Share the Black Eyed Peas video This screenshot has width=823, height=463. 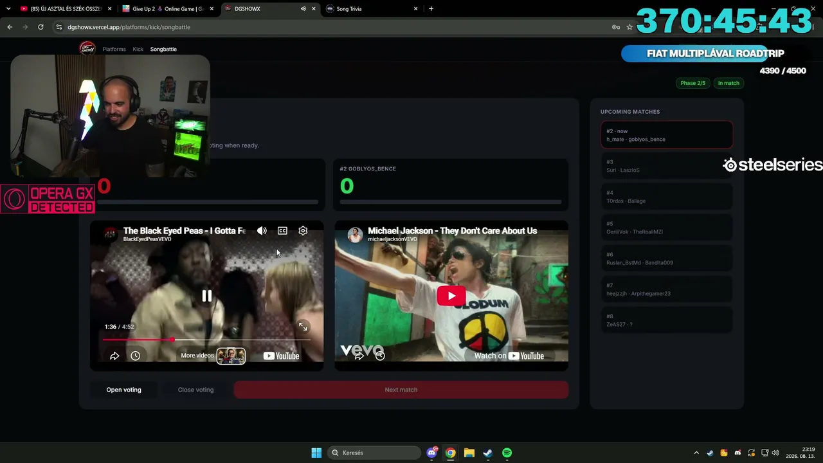coord(114,356)
